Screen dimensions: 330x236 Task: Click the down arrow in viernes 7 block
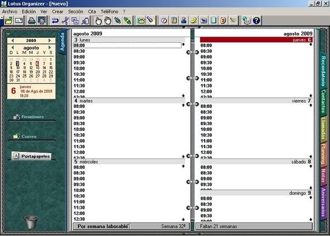point(311,156)
